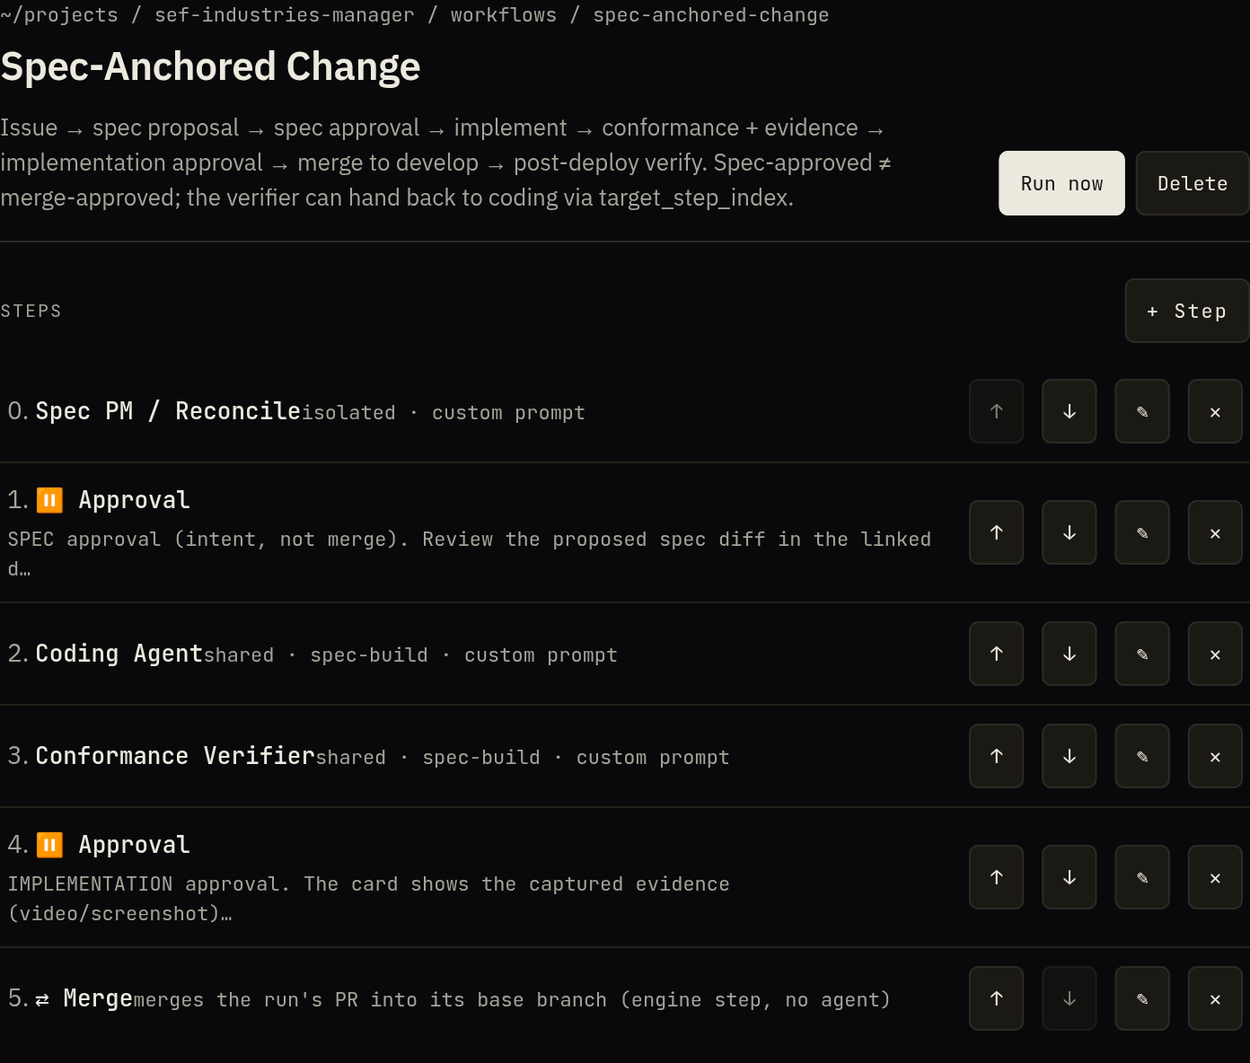
Task: Click pause icon on step 4 Approval
Action: (x=49, y=845)
